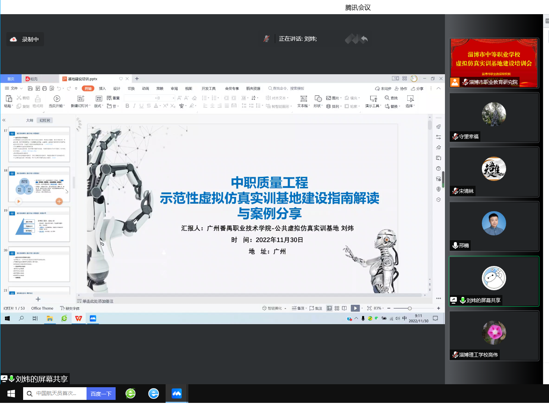
Task: Undo the last action in WPS
Action: coord(59,88)
